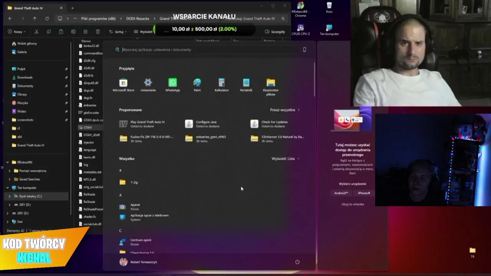Open Kalkulator from pinned apps
Screen dimensions: 491x276
tap(222, 85)
